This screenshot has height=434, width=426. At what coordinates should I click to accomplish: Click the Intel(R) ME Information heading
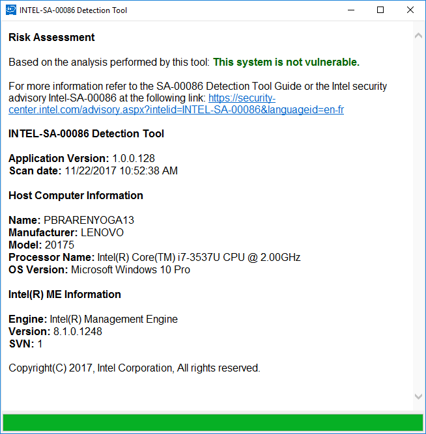pyautogui.click(x=64, y=294)
